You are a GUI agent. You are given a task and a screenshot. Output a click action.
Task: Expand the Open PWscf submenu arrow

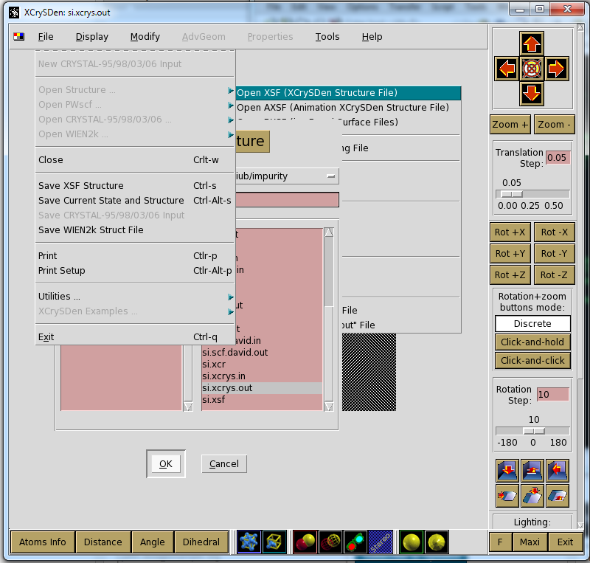(x=230, y=105)
